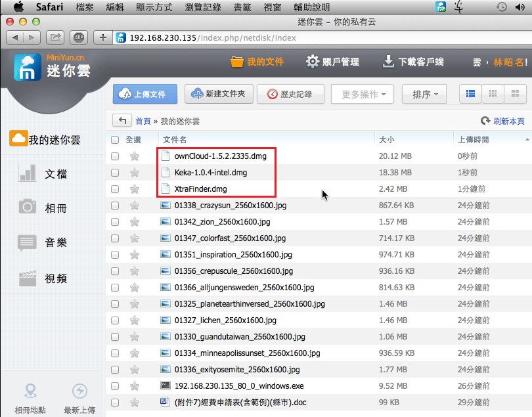Open the Time Machine menu bar icon
The image size is (532, 417).
click(x=502, y=7)
